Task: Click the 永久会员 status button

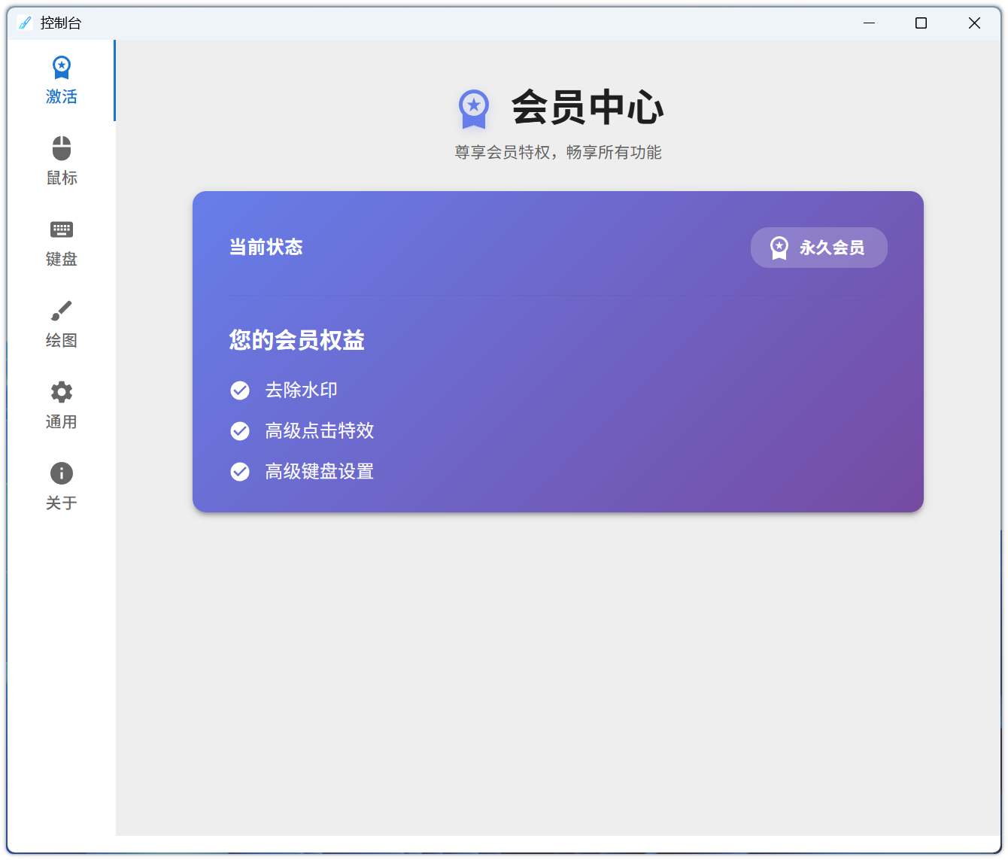Action: coord(818,247)
